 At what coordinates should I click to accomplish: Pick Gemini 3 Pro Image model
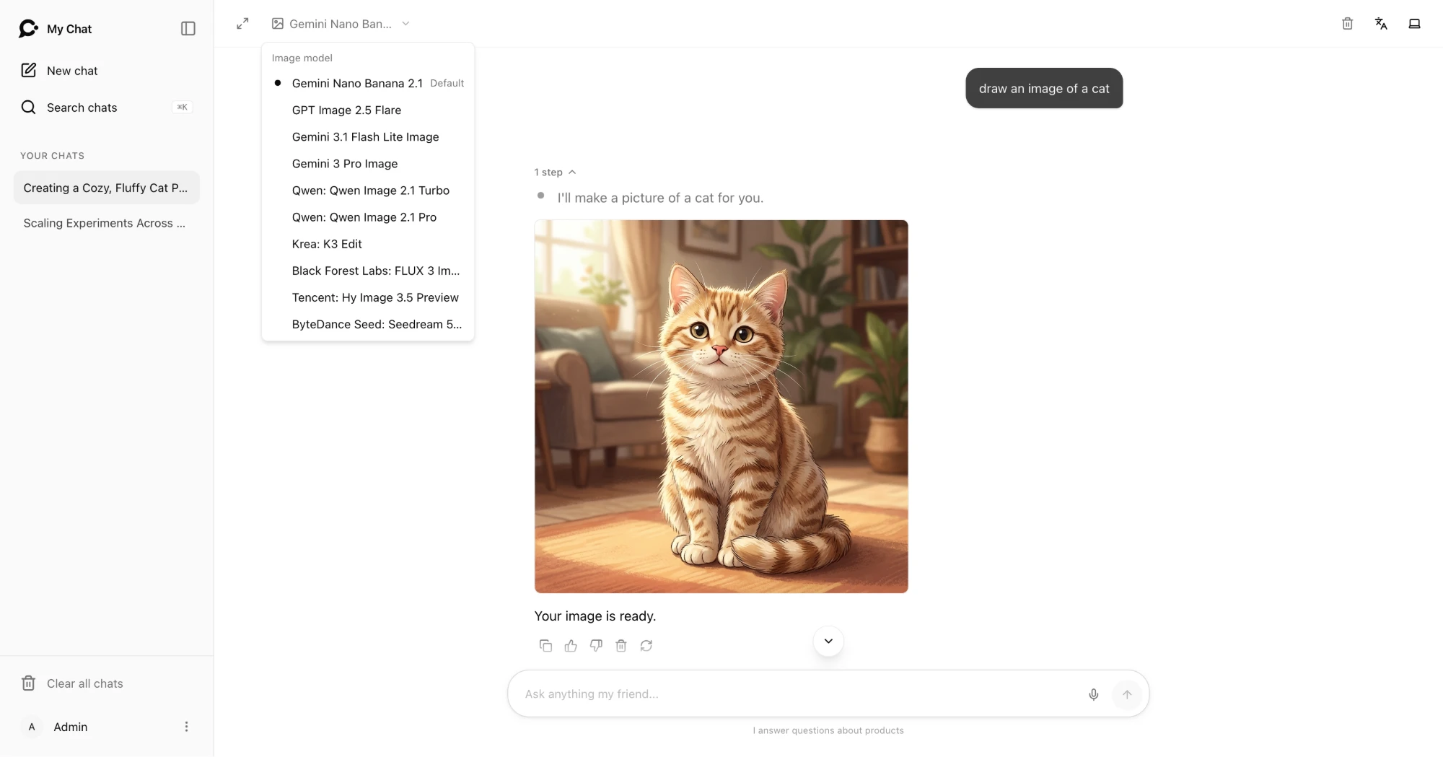click(368, 164)
